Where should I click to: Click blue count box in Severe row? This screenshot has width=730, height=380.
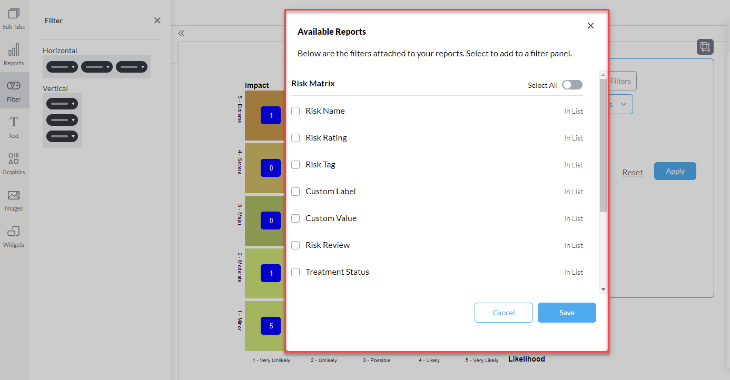[x=271, y=168]
